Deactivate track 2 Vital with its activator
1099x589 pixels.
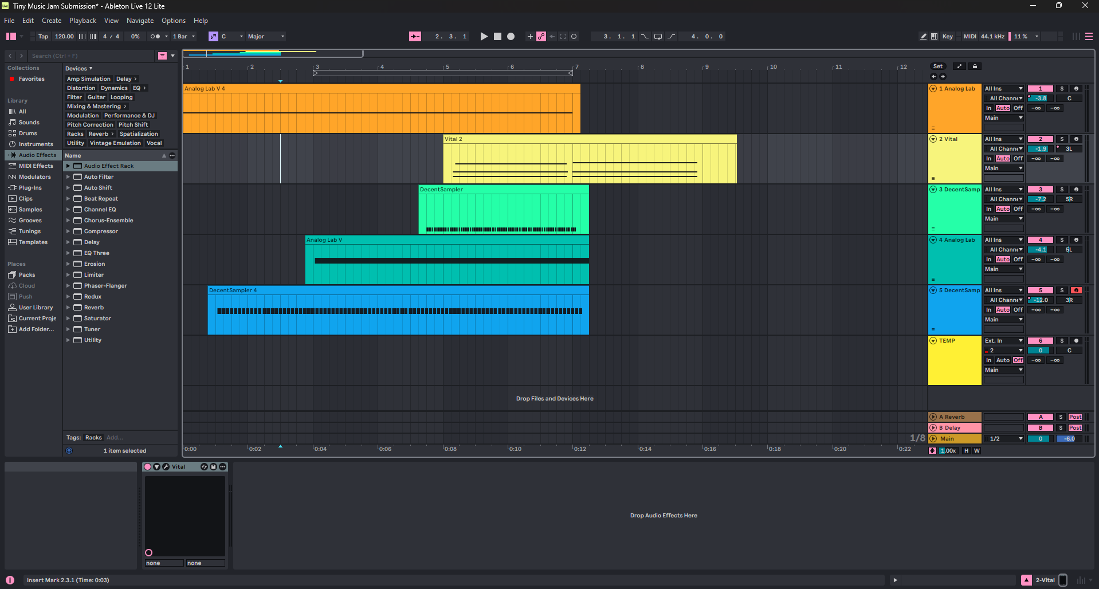coord(1041,139)
